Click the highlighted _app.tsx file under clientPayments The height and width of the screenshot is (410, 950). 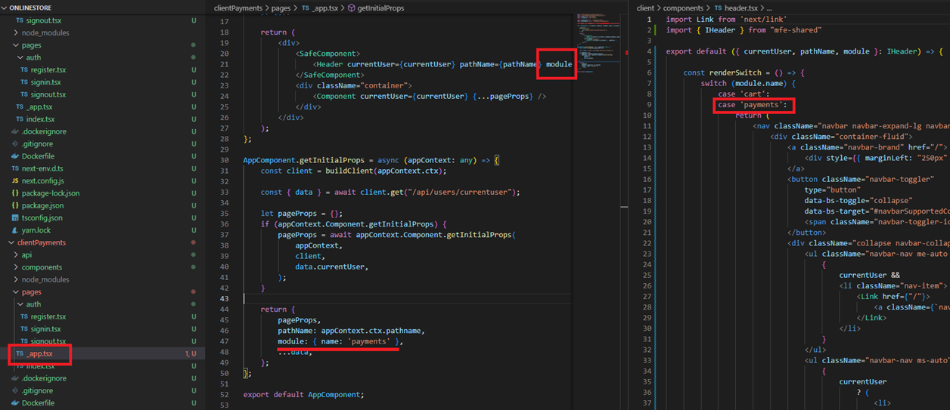39,354
